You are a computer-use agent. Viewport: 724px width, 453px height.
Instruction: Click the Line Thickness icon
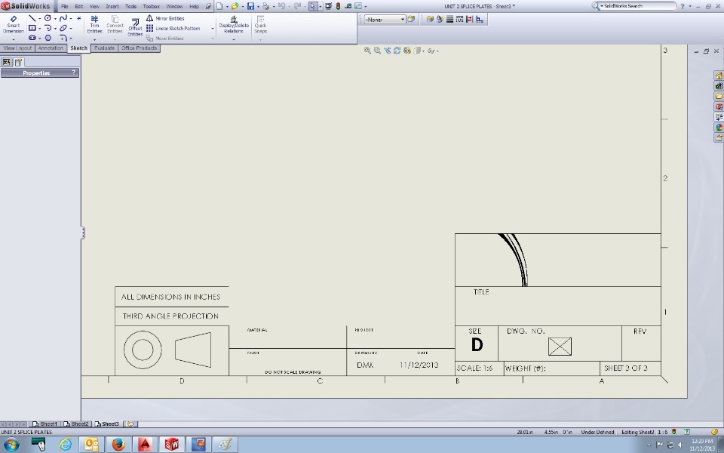(449, 19)
